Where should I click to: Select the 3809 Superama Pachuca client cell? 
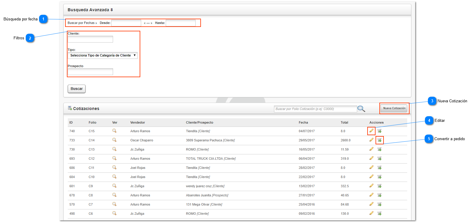pos(210,140)
